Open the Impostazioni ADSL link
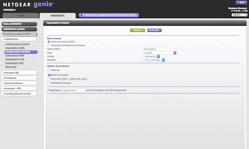Screen dimensions: 249x149 15,48
